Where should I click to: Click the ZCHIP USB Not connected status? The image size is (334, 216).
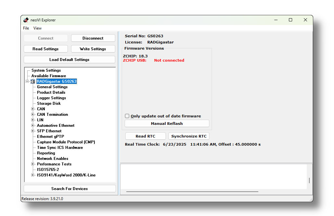coord(154,60)
